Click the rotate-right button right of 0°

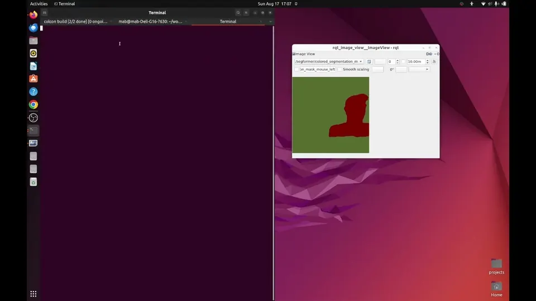[401, 69]
